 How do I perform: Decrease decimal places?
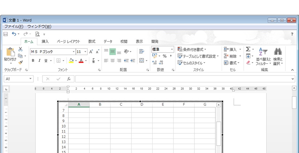[161, 62]
